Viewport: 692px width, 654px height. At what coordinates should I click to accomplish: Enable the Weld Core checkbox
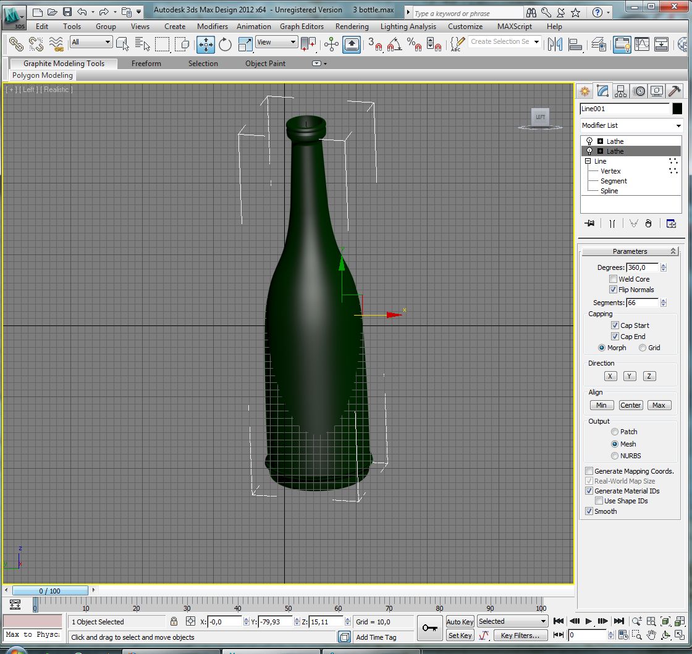pyautogui.click(x=614, y=279)
